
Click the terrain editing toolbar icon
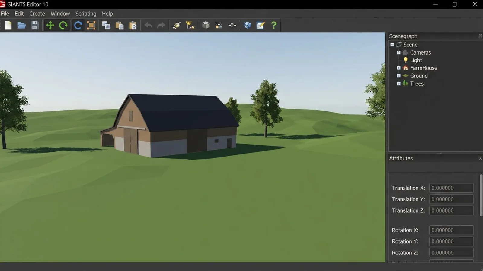point(219,25)
